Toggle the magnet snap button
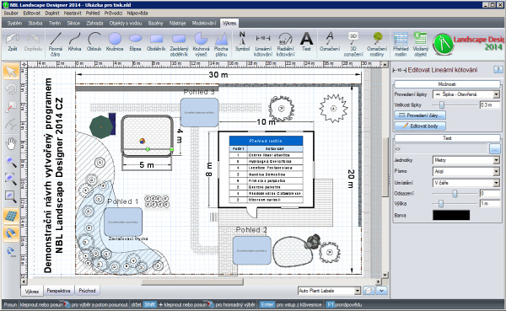Viewport: 506px width, 311px height. (x=11, y=233)
